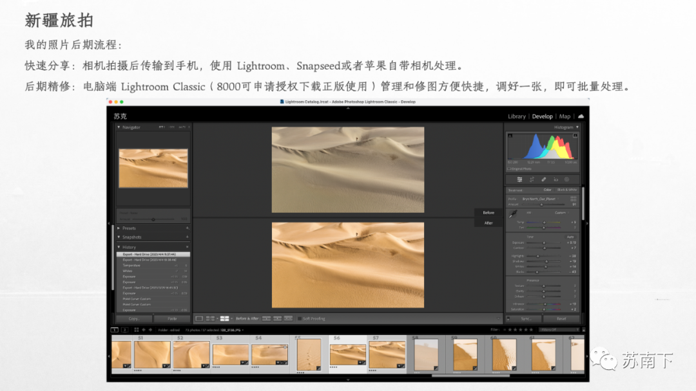This screenshot has height=391, width=696.
Task: Go forward with filmstrip right arrow
Action: (x=150, y=330)
